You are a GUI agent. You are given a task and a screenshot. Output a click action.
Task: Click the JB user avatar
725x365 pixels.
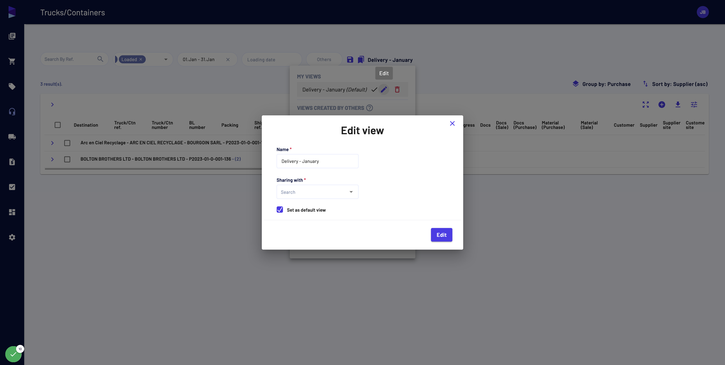pyautogui.click(x=703, y=12)
